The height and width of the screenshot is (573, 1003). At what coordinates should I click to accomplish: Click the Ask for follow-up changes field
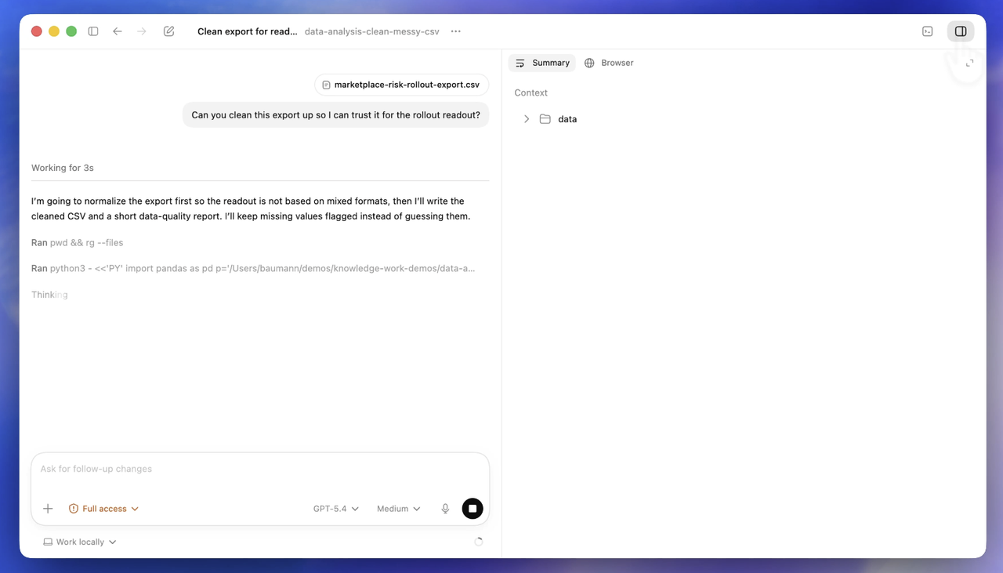click(260, 470)
